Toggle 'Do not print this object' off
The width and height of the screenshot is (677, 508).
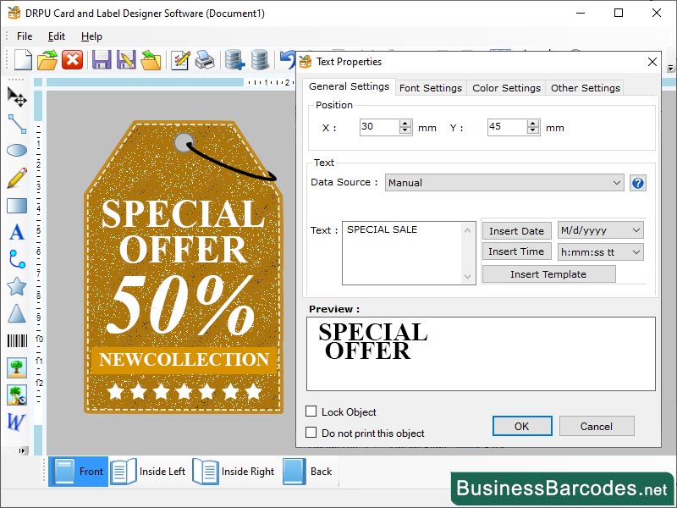[x=312, y=433]
